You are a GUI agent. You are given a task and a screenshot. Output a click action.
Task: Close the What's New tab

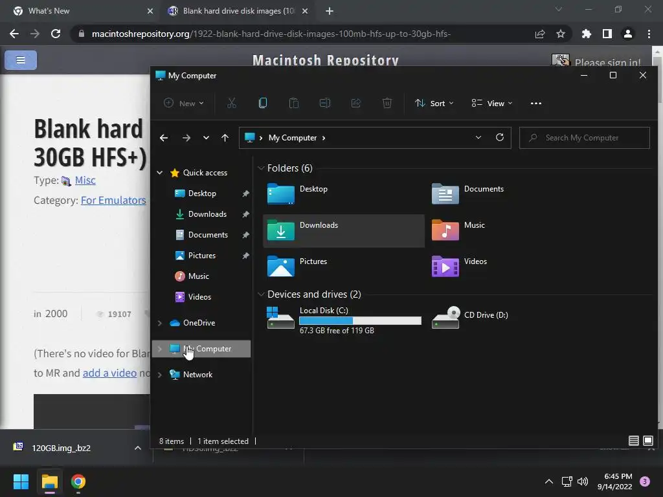click(150, 11)
